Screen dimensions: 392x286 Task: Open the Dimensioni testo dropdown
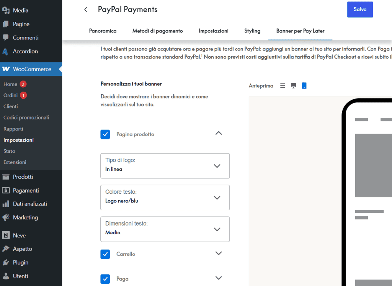coord(165,229)
